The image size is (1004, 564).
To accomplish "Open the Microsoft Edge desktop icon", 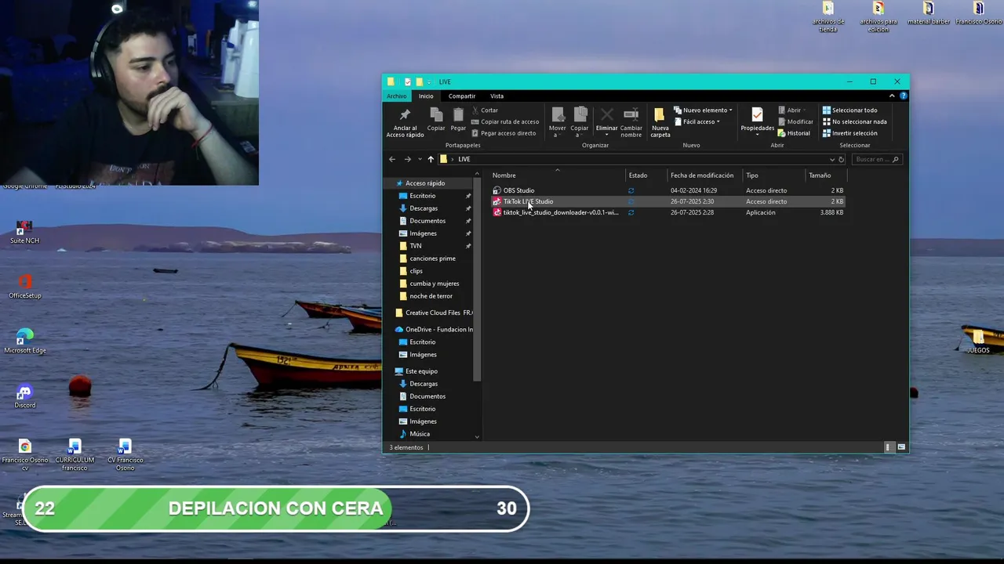I will point(25,341).
